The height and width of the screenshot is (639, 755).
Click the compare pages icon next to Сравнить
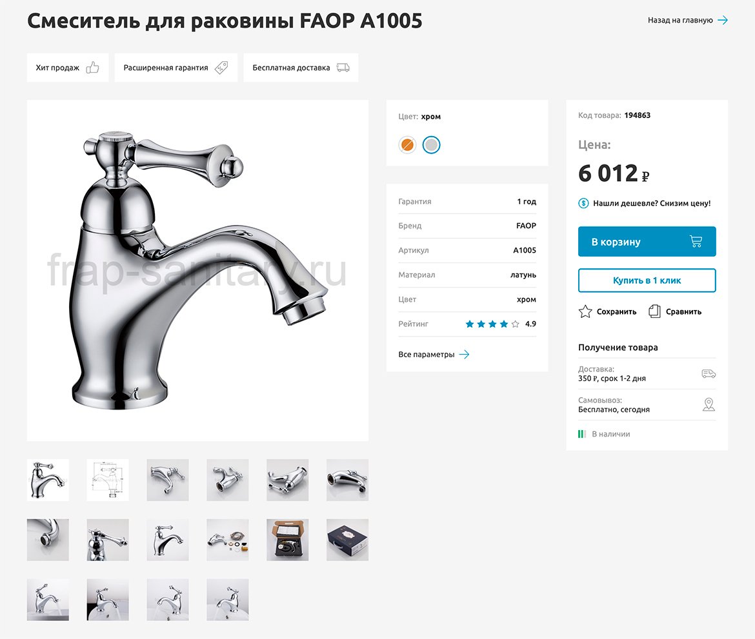[x=655, y=311]
